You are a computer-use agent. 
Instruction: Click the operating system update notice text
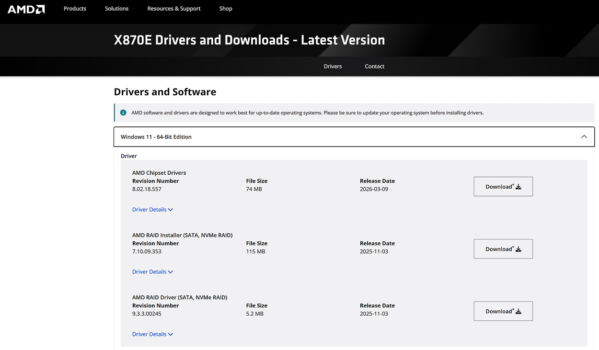click(x=307, y=113)
